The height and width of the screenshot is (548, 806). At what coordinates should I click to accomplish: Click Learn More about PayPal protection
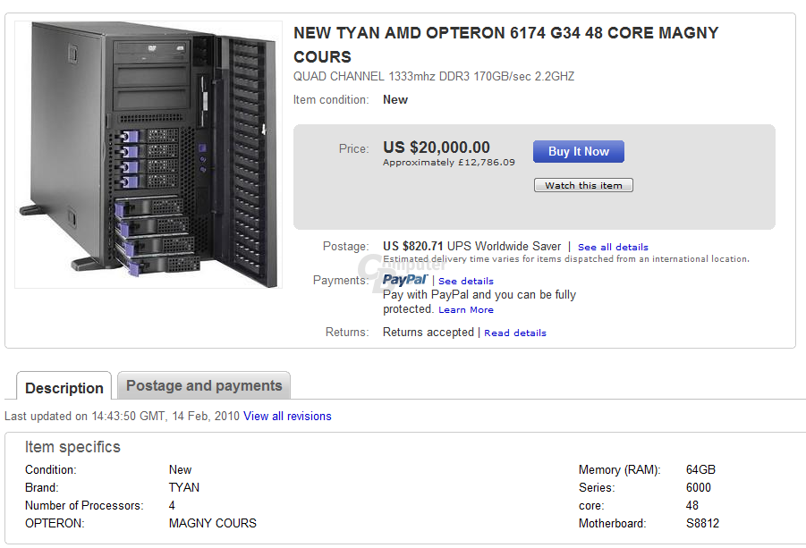[466, 309]
